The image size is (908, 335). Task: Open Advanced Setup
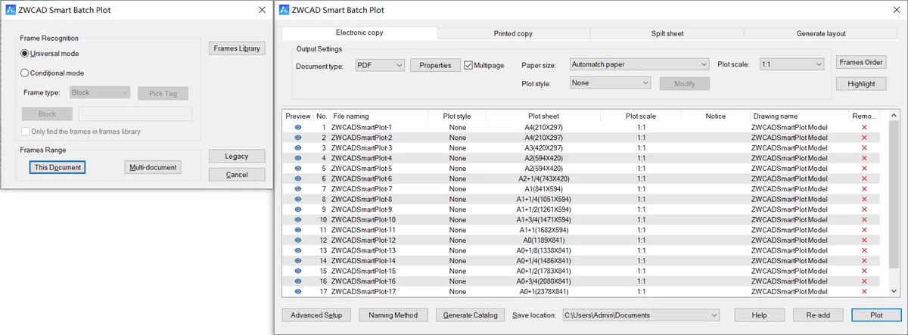(316, 315)
